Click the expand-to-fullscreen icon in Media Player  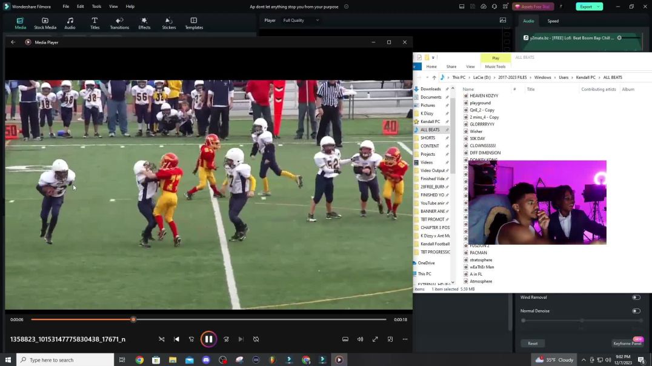[375, 339]
